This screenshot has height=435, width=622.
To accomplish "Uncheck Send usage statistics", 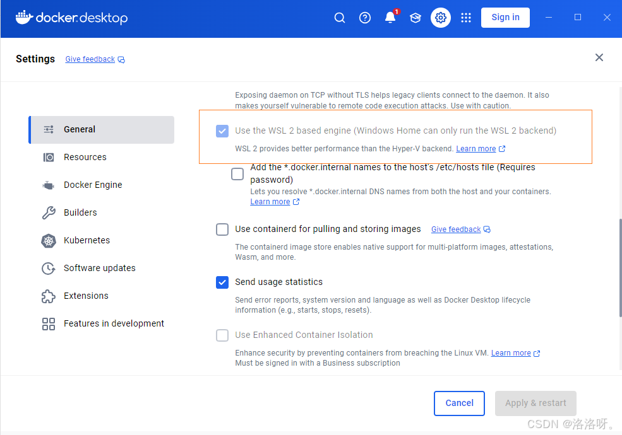I will (222, 282).
